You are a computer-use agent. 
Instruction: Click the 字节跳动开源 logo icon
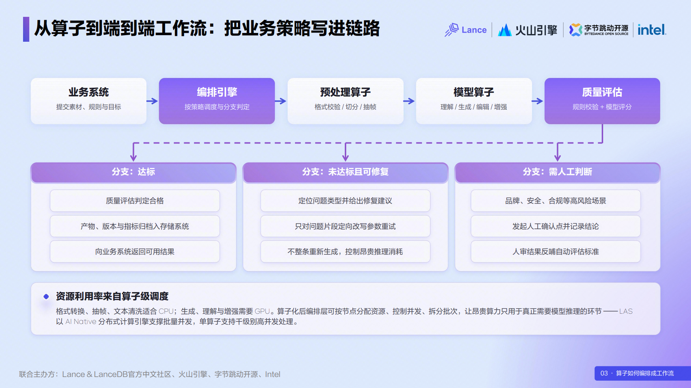point(576,30)
